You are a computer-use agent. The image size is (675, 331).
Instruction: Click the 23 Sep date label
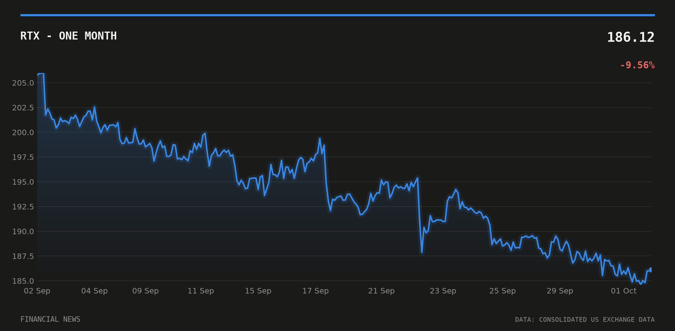click(443, 291)
